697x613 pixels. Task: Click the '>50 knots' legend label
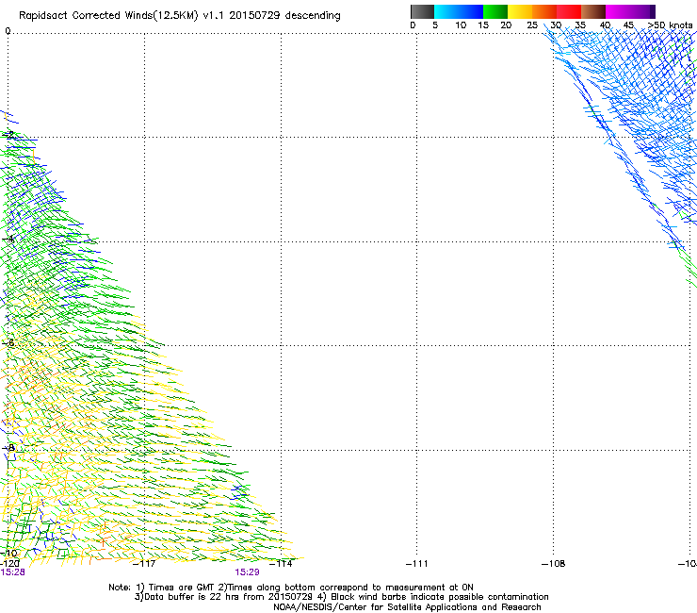point(670,25)
